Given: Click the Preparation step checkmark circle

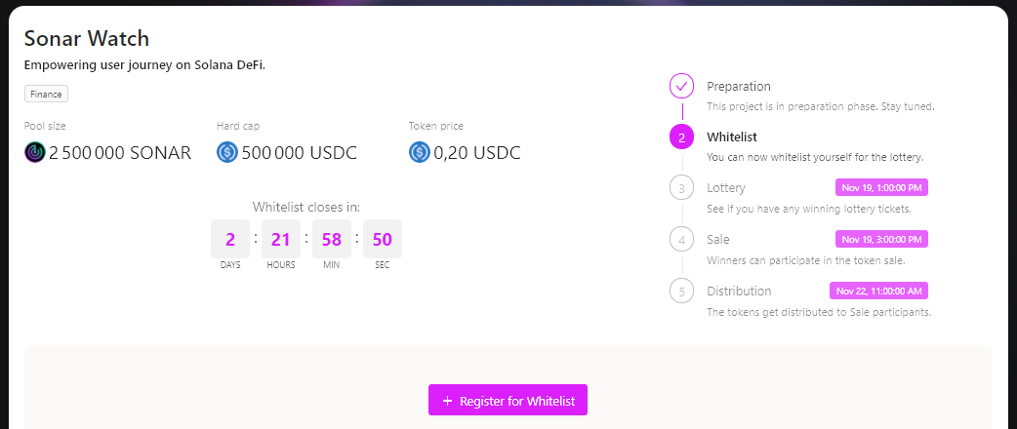Looking at the screenshot, I should pyautogui.click(x=681, y=86).
